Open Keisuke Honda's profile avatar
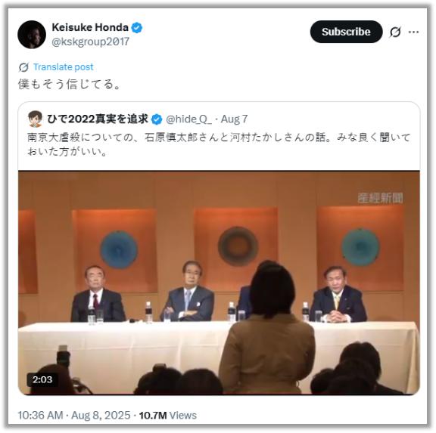 32,35
